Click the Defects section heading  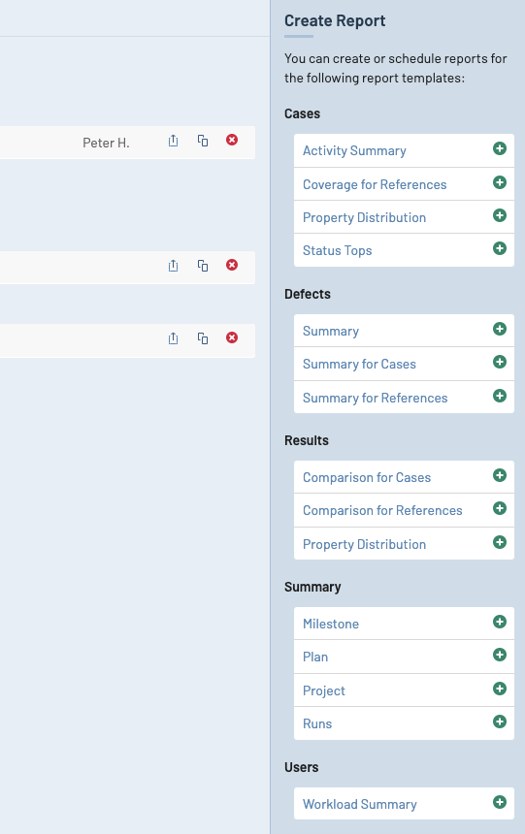coord(308,294)
